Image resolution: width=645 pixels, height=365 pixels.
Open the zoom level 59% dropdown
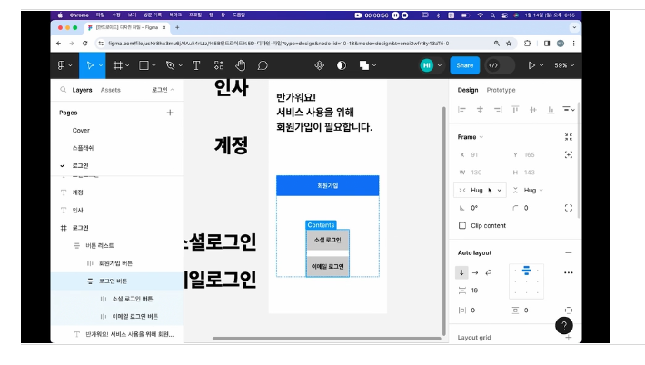pos(564,65)
